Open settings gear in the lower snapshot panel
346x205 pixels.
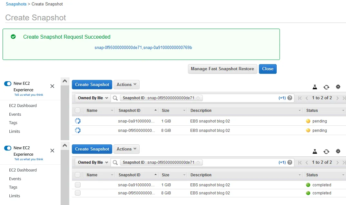(x=338, y=151)
